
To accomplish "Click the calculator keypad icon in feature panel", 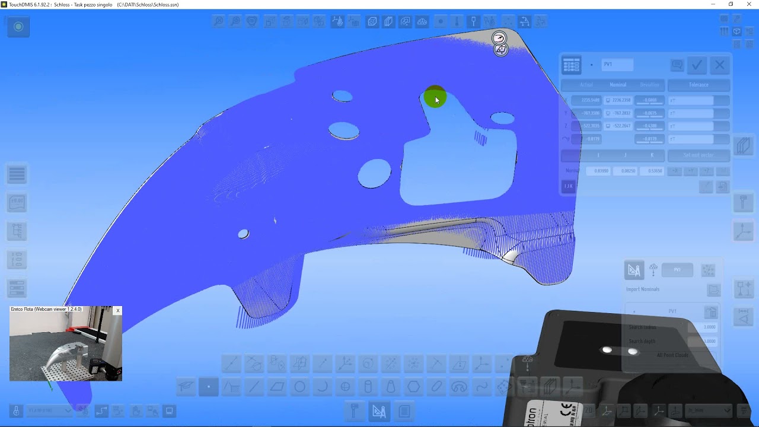I will coord(572,65).
